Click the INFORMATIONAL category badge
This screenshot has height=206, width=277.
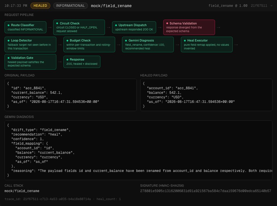click(70, 6)
